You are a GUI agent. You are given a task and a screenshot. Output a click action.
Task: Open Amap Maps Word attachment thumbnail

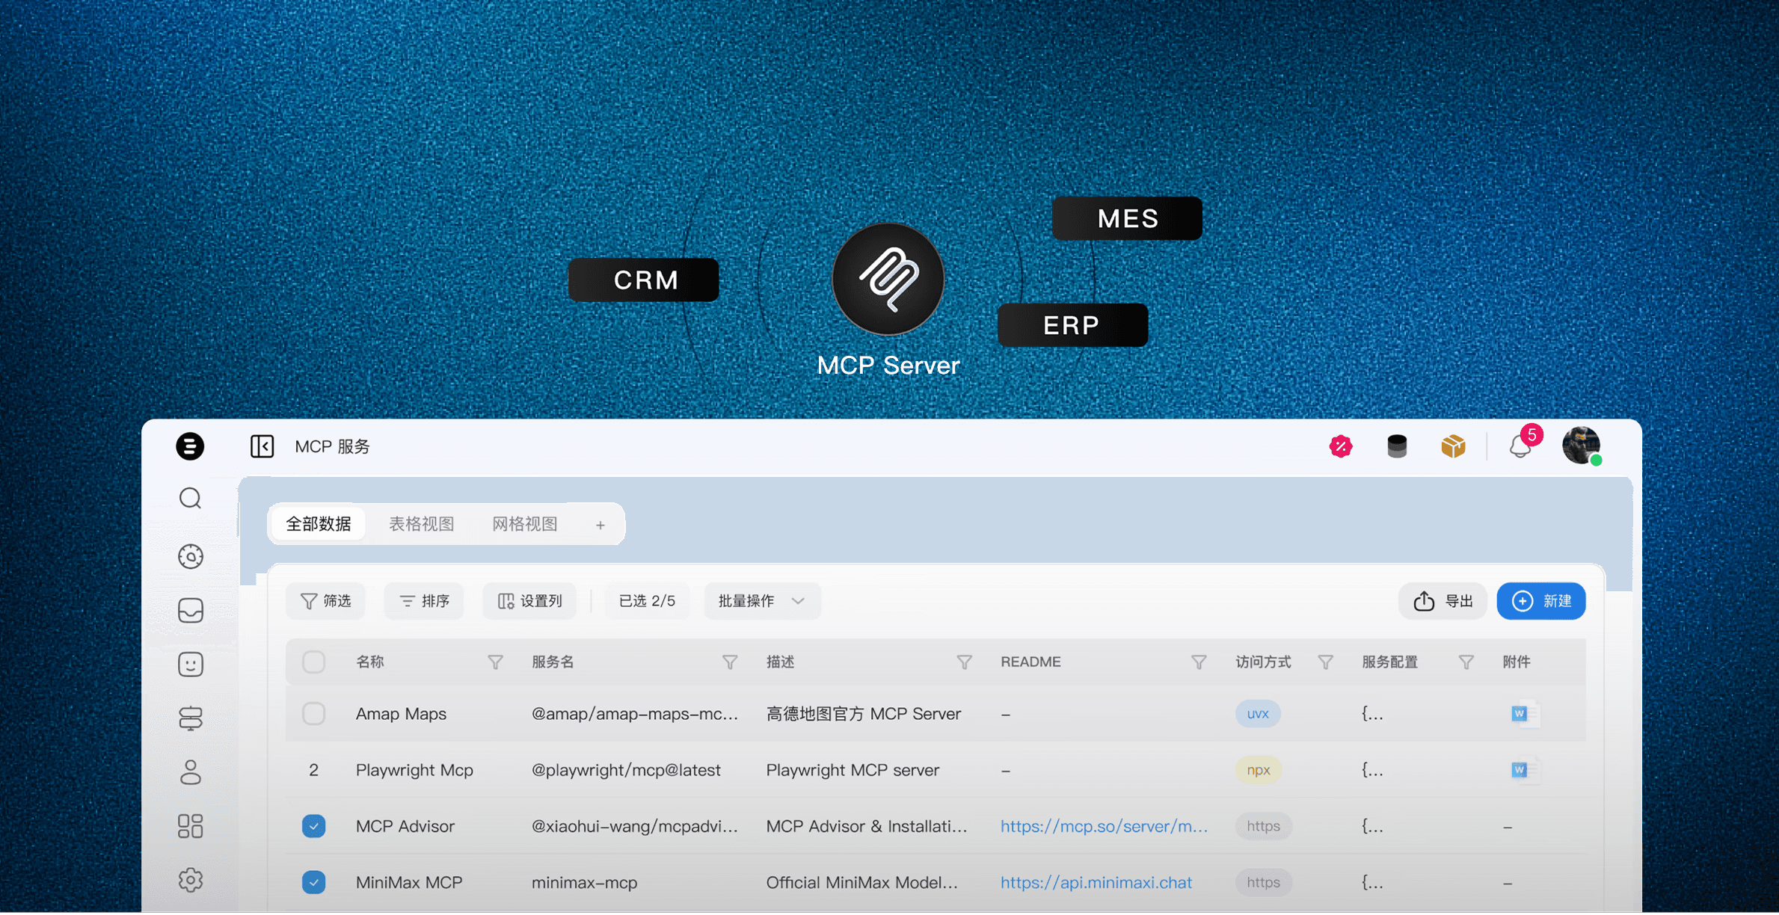pos(1520,714)
